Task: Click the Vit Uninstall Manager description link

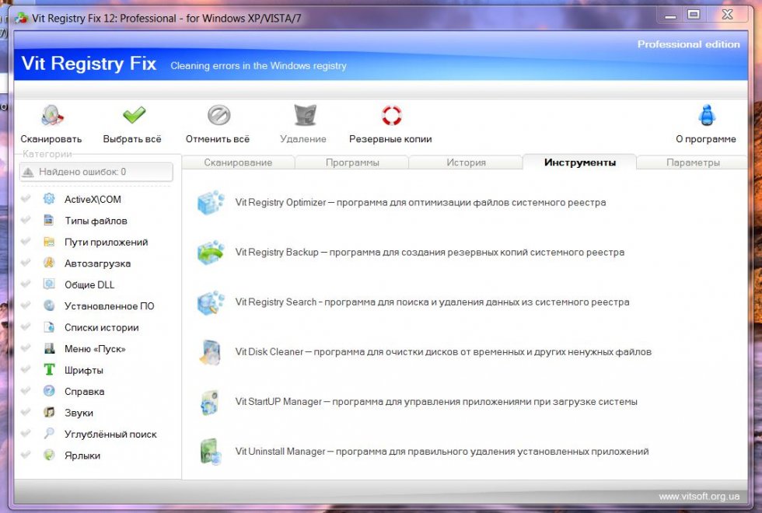Action: [442, 452]
